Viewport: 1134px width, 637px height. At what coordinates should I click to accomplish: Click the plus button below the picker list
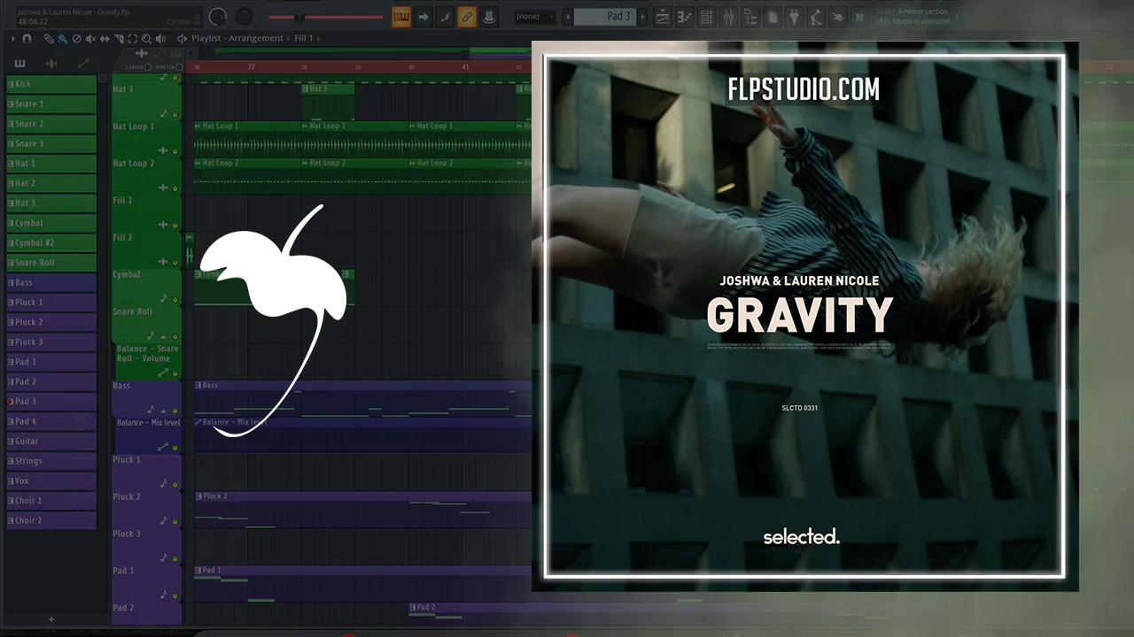(x=51, y=619)
